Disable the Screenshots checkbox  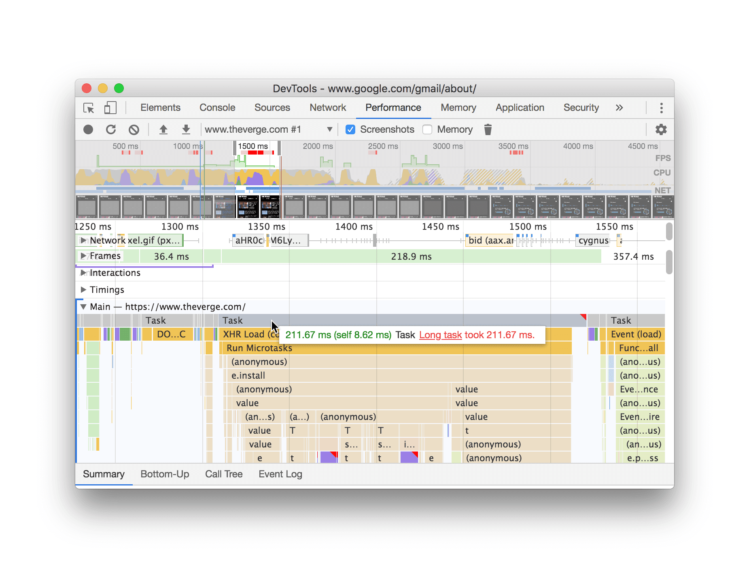350,129
